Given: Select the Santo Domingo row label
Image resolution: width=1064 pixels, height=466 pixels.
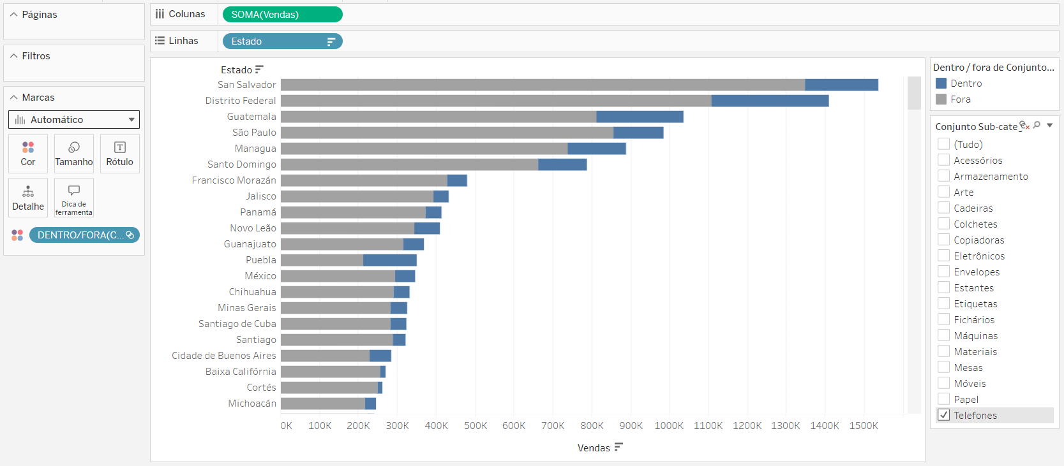Looking at the screenshot, I should coord(242,164).
